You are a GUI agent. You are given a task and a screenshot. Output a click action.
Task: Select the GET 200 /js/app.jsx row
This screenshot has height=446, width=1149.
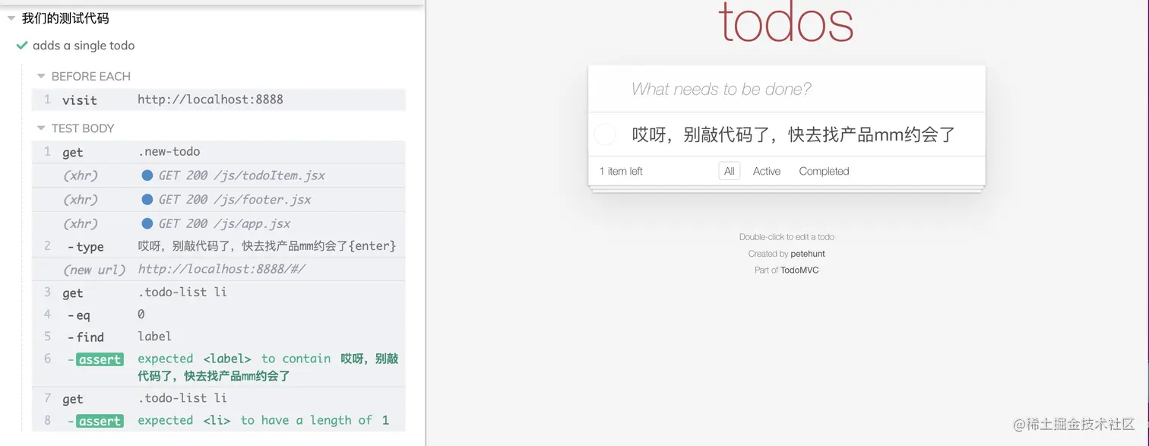(x=219, y=224)
